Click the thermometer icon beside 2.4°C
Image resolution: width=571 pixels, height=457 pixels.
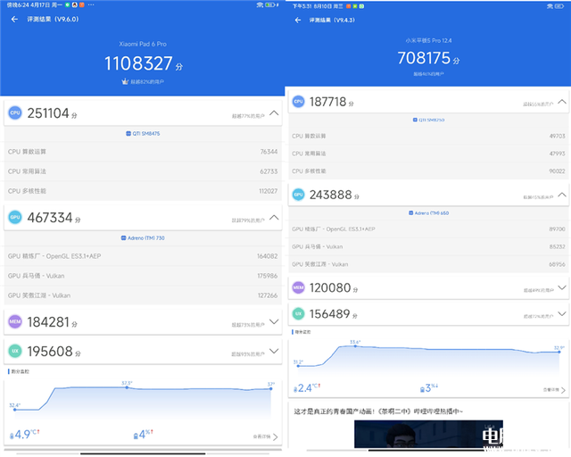point(295,389)
